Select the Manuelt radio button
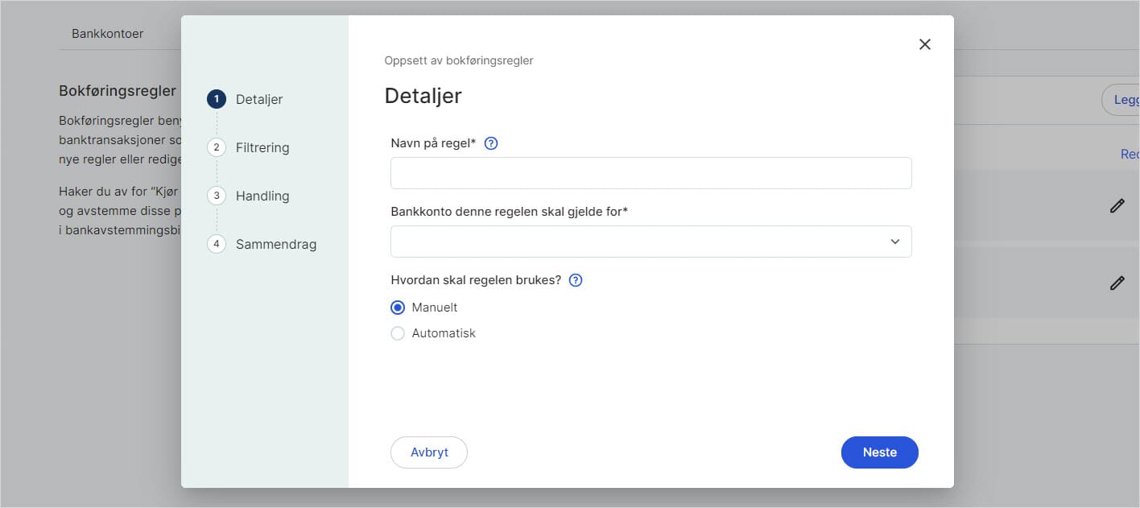The height and width of the screenshot is (508, 1140). pyautogui.click(x=398, y=308)
